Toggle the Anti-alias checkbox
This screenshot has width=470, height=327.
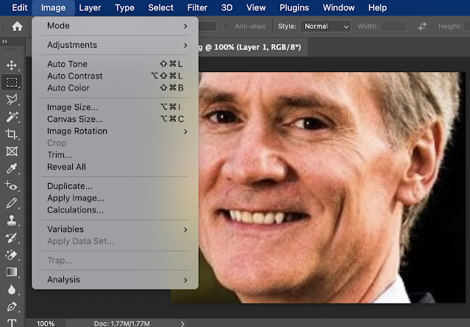(227, 26)
